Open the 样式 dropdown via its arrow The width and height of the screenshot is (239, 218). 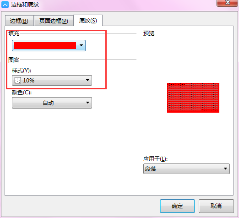point(87,80)
